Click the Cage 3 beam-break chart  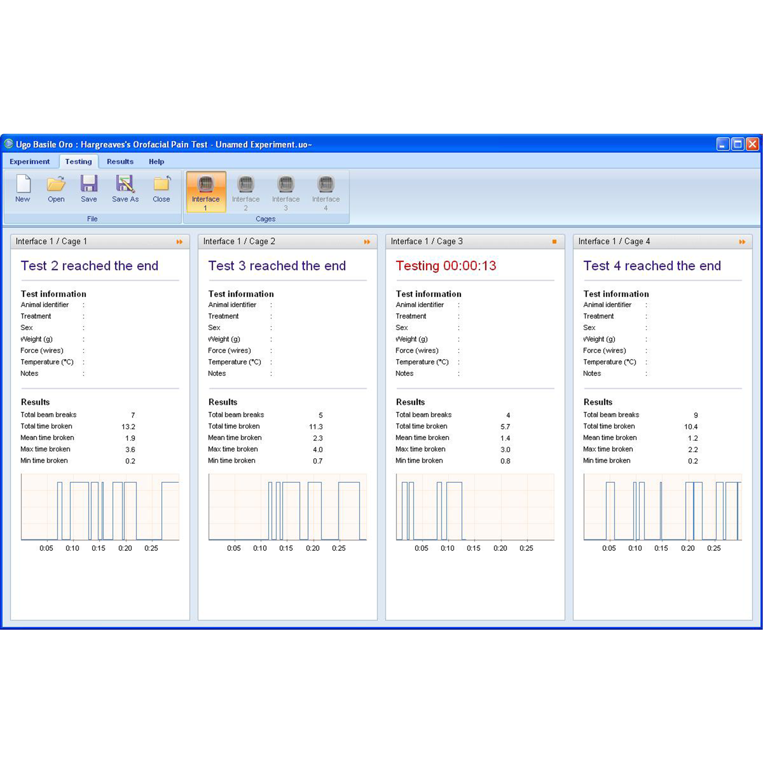coord(475,507)
